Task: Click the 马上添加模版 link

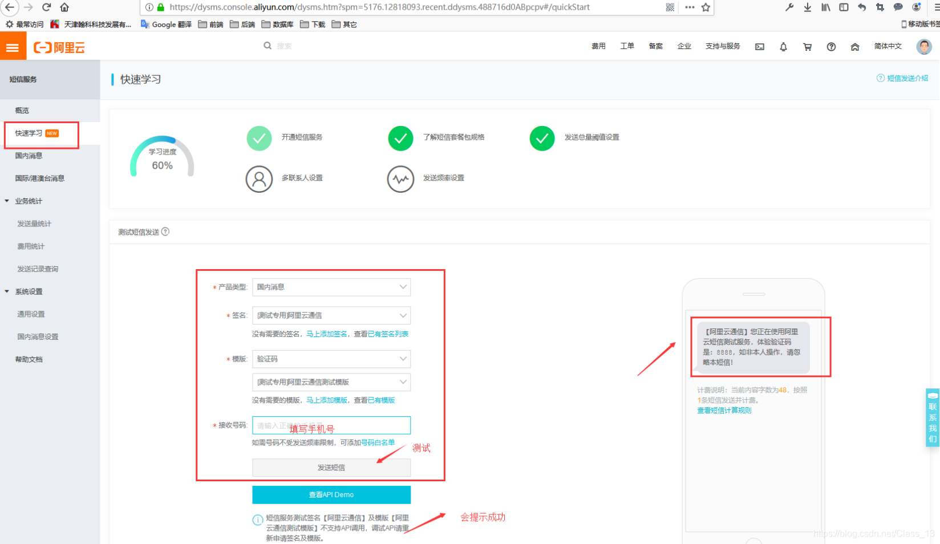Action: [327, 400]
